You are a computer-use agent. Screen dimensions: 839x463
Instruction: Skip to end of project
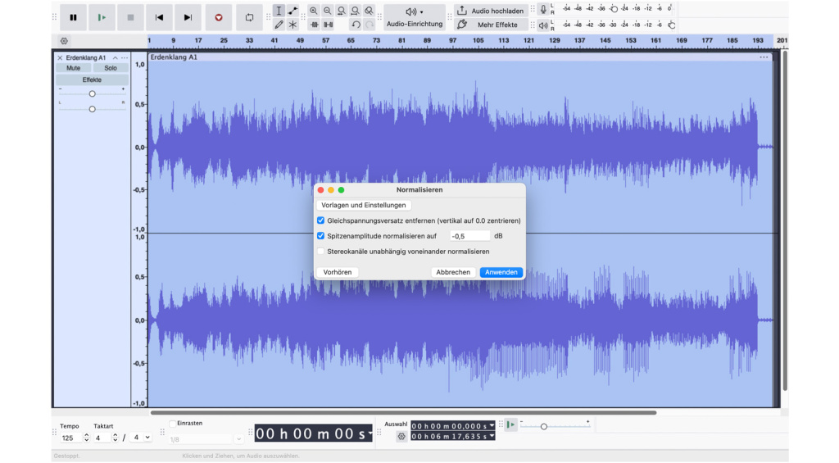(x=188, y=18)
